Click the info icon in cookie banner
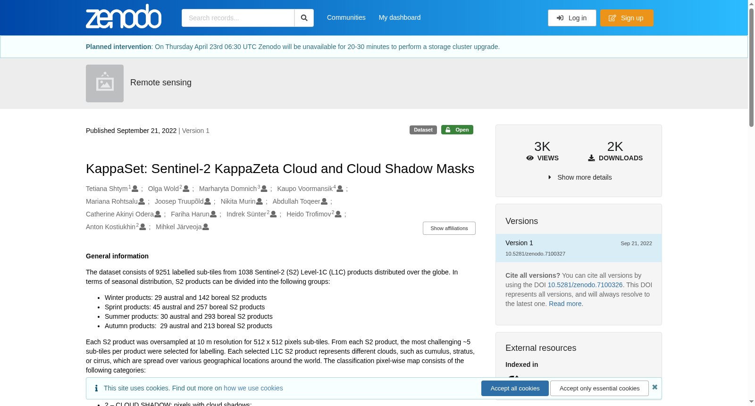The image size is (755, 406). point(96,388)
